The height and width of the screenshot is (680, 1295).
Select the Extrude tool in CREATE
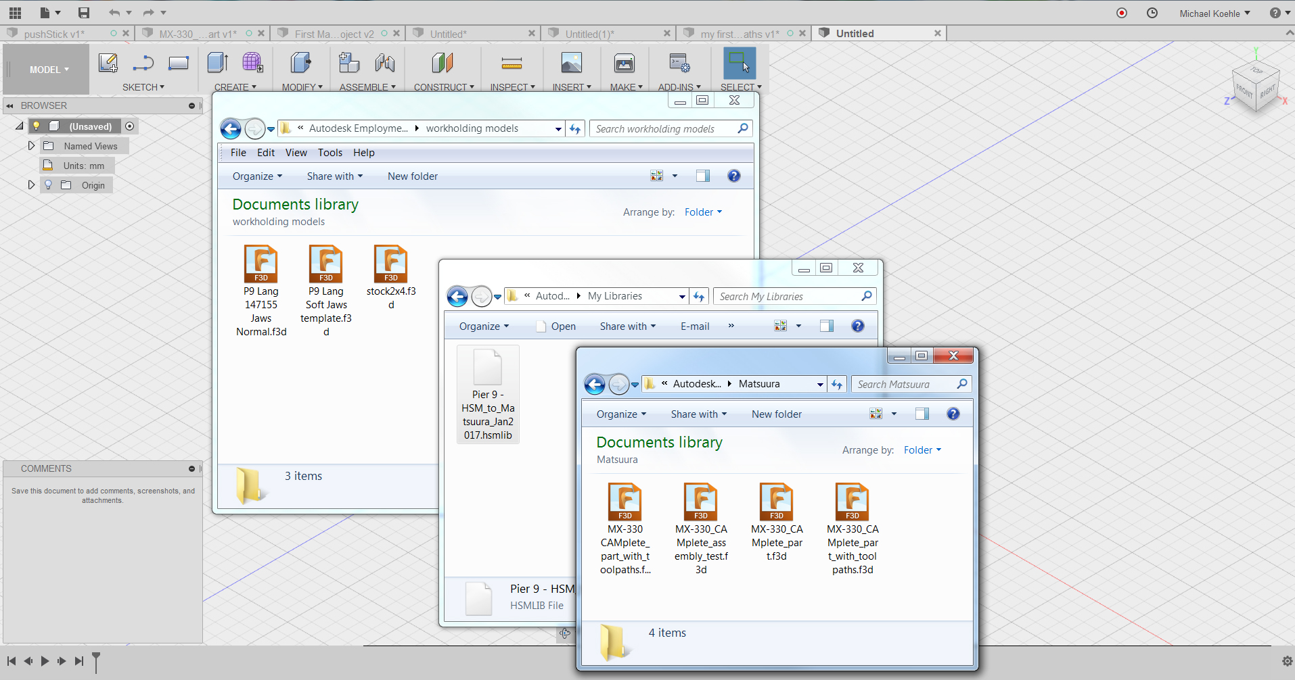(217, 63)
